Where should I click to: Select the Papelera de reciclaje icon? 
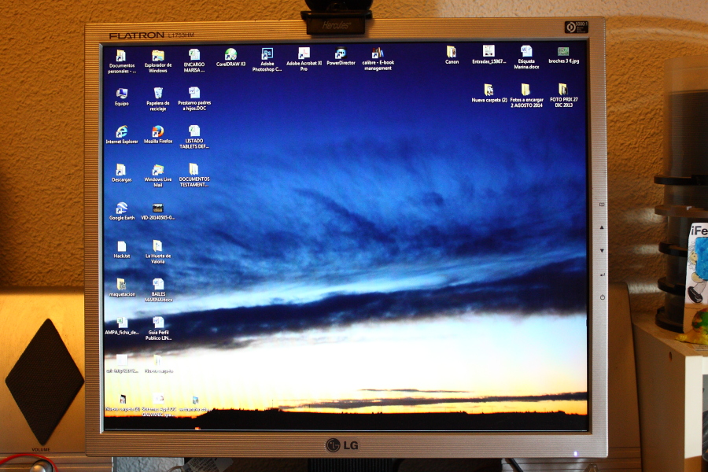tap(158, 99)
